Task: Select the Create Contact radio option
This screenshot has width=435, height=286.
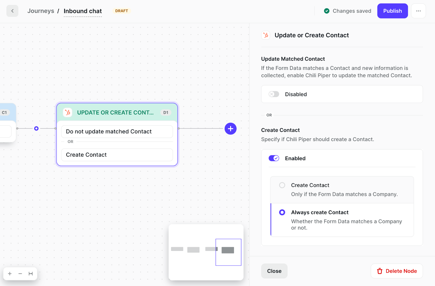Action: coord(282,185)
